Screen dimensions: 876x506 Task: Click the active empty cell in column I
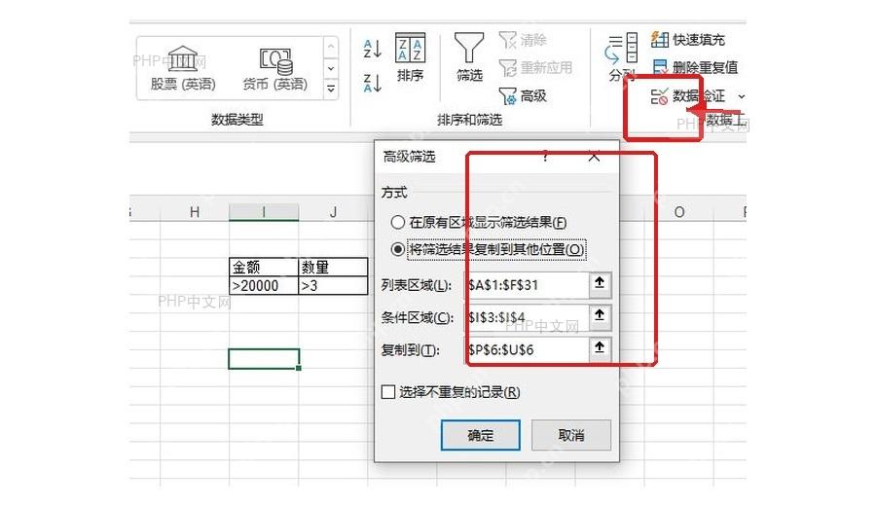[264, 359]
